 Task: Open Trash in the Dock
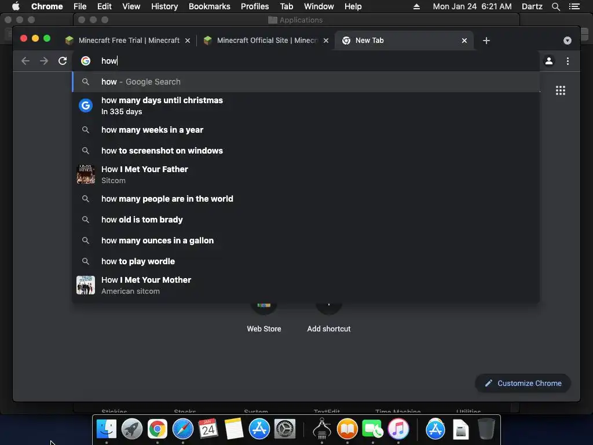point(486,429)
